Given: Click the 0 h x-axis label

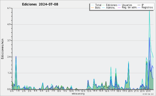Looking at the screenshot, I should point(12,91).
